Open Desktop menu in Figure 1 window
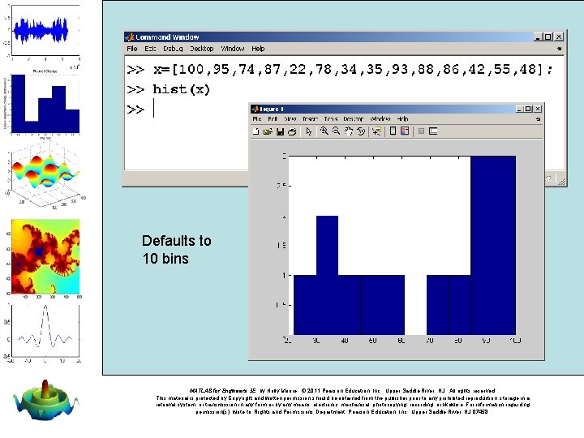This screenshot has width=584, height=438. pos(353,118)
